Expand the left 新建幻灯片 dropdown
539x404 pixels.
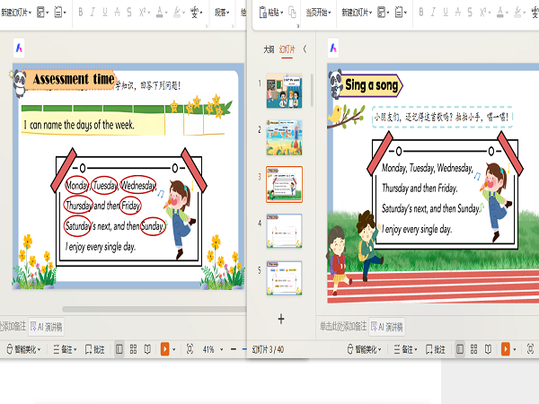[28, 13]
